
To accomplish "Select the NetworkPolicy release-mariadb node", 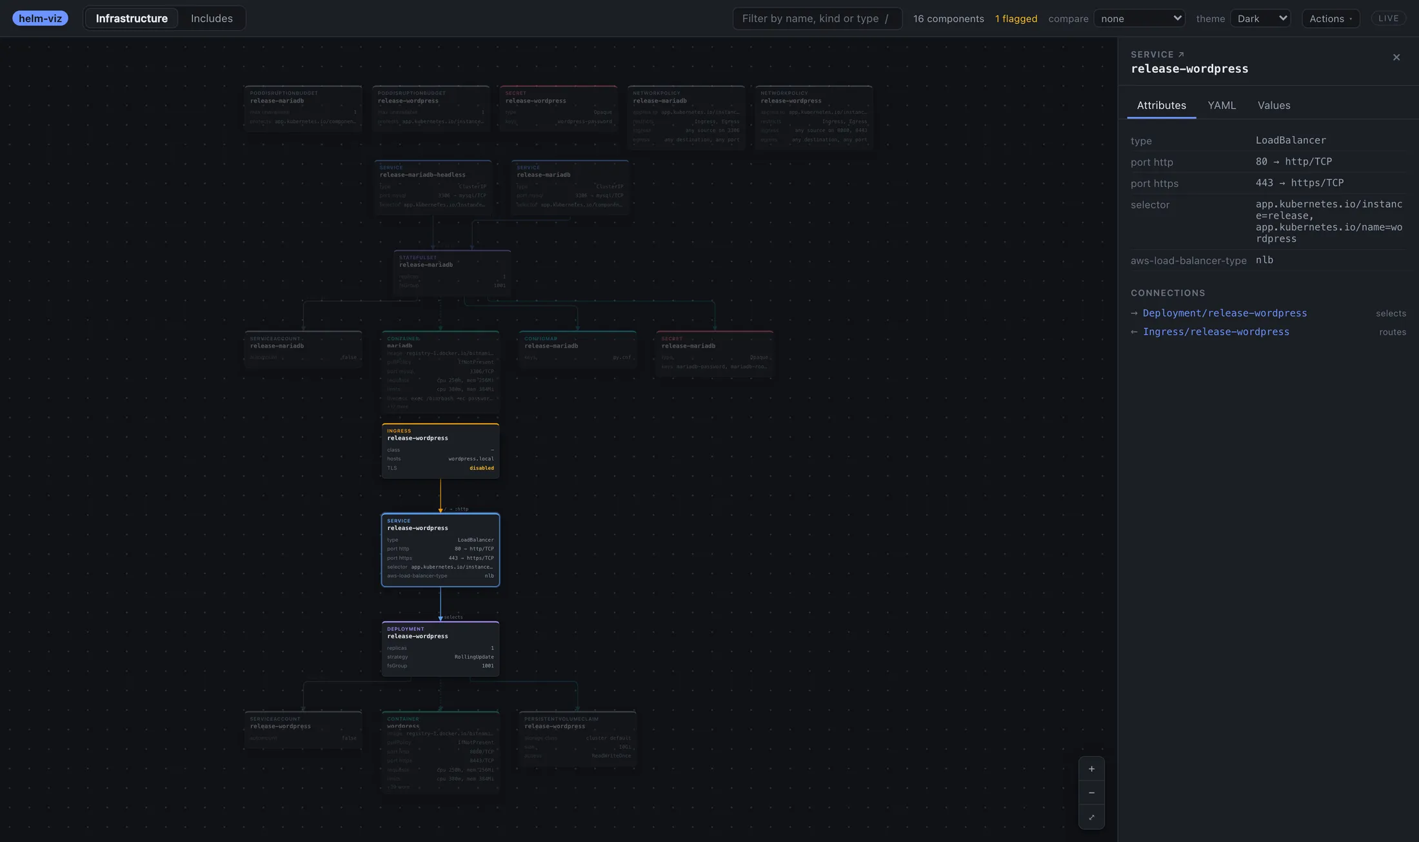I will [x=686, y=117].
